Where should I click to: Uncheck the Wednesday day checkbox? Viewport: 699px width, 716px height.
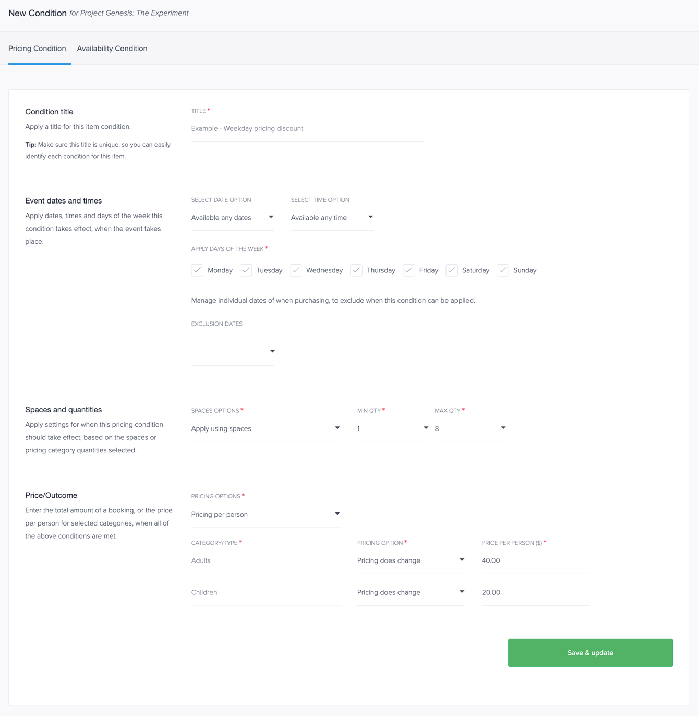[296, 270]
